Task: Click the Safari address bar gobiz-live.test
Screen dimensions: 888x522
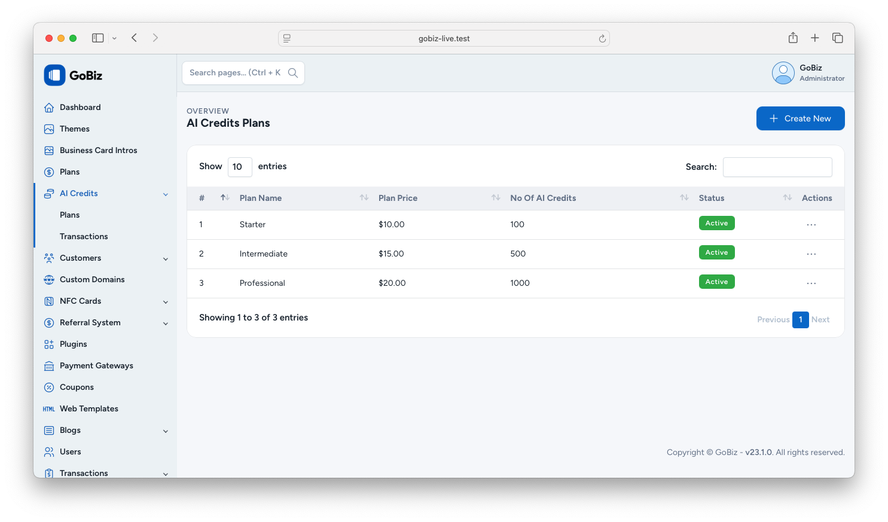Action: point(444,38)
